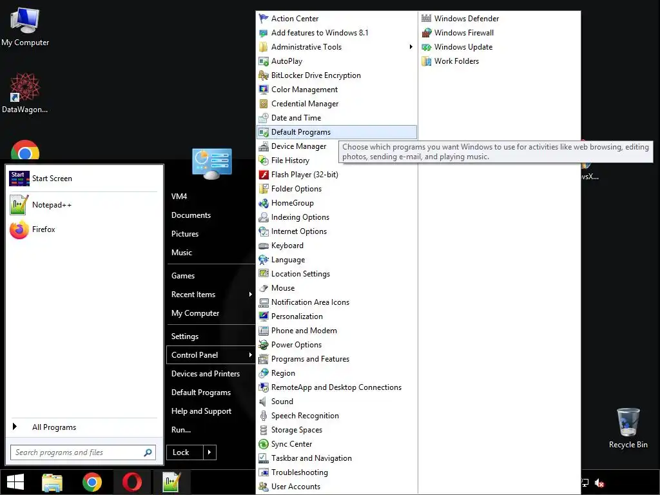Click the Sync Center green icon
Viewport: 660px width, 495px height.
[x=264, y=444]
